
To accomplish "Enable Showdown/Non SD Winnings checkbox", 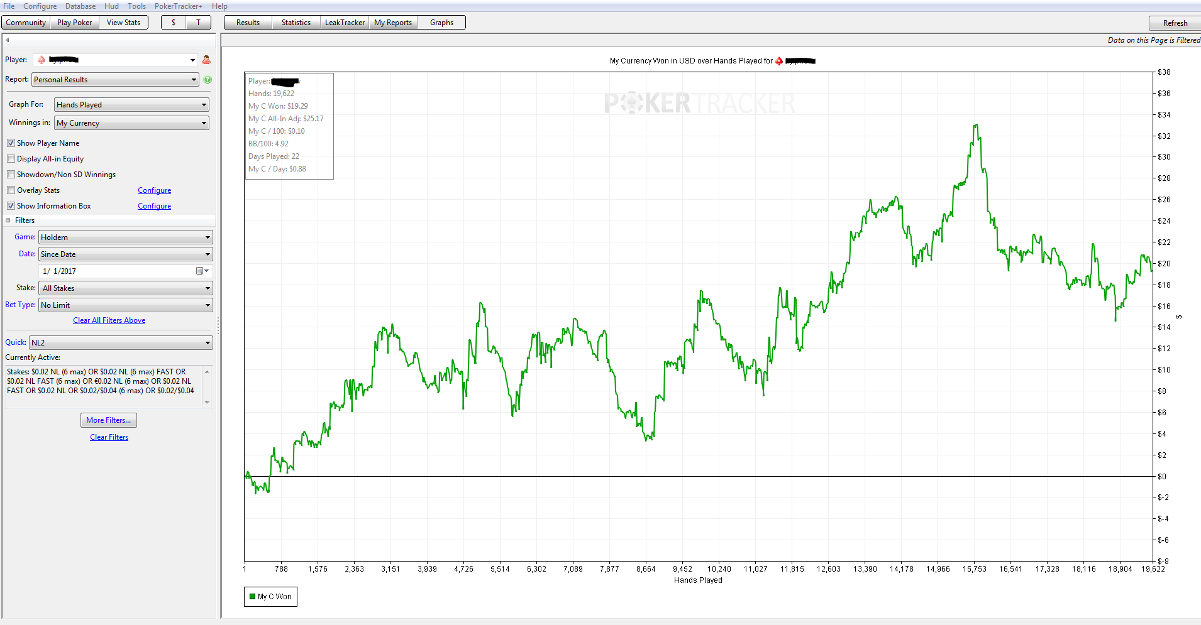I will pyautogui.click(x=11, y=175).
